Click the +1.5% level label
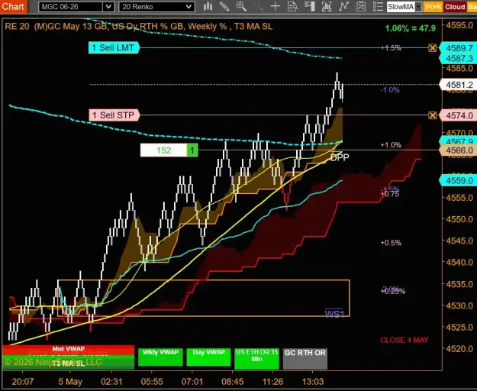Image resolution: width=477 pixels, height=391 pixels. tap(392, 48)
